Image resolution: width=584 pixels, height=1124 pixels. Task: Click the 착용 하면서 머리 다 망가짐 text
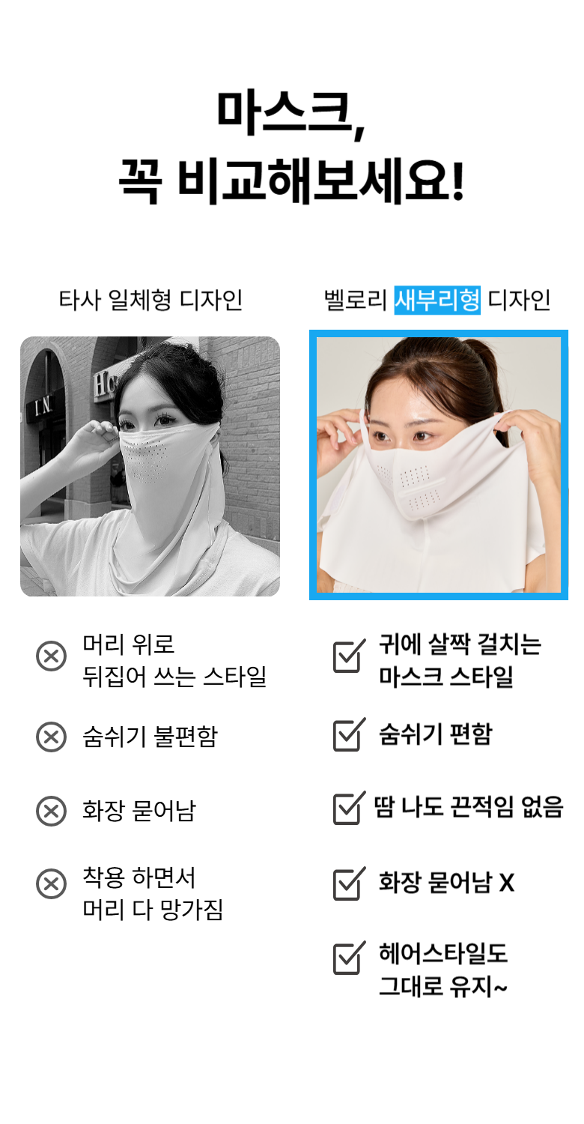pos(153,894)
